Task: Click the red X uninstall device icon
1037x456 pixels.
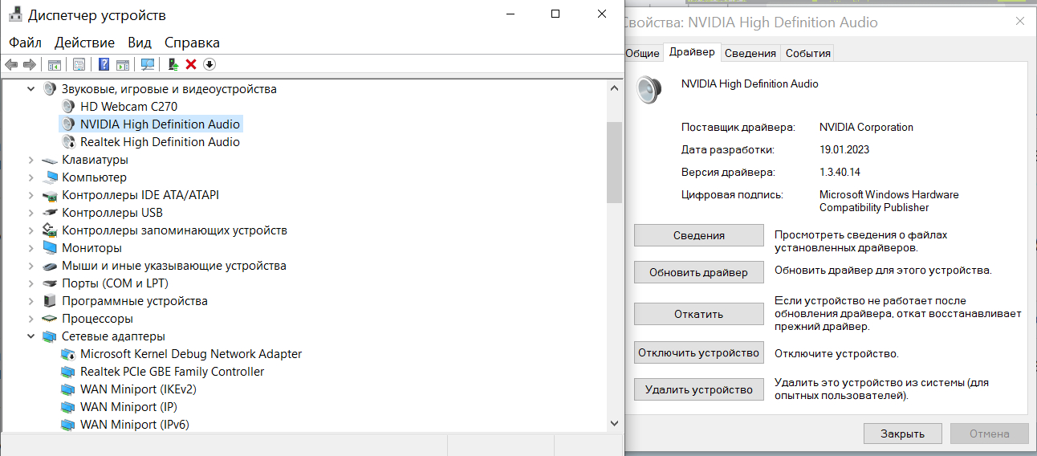Action: tap(191, 64)
